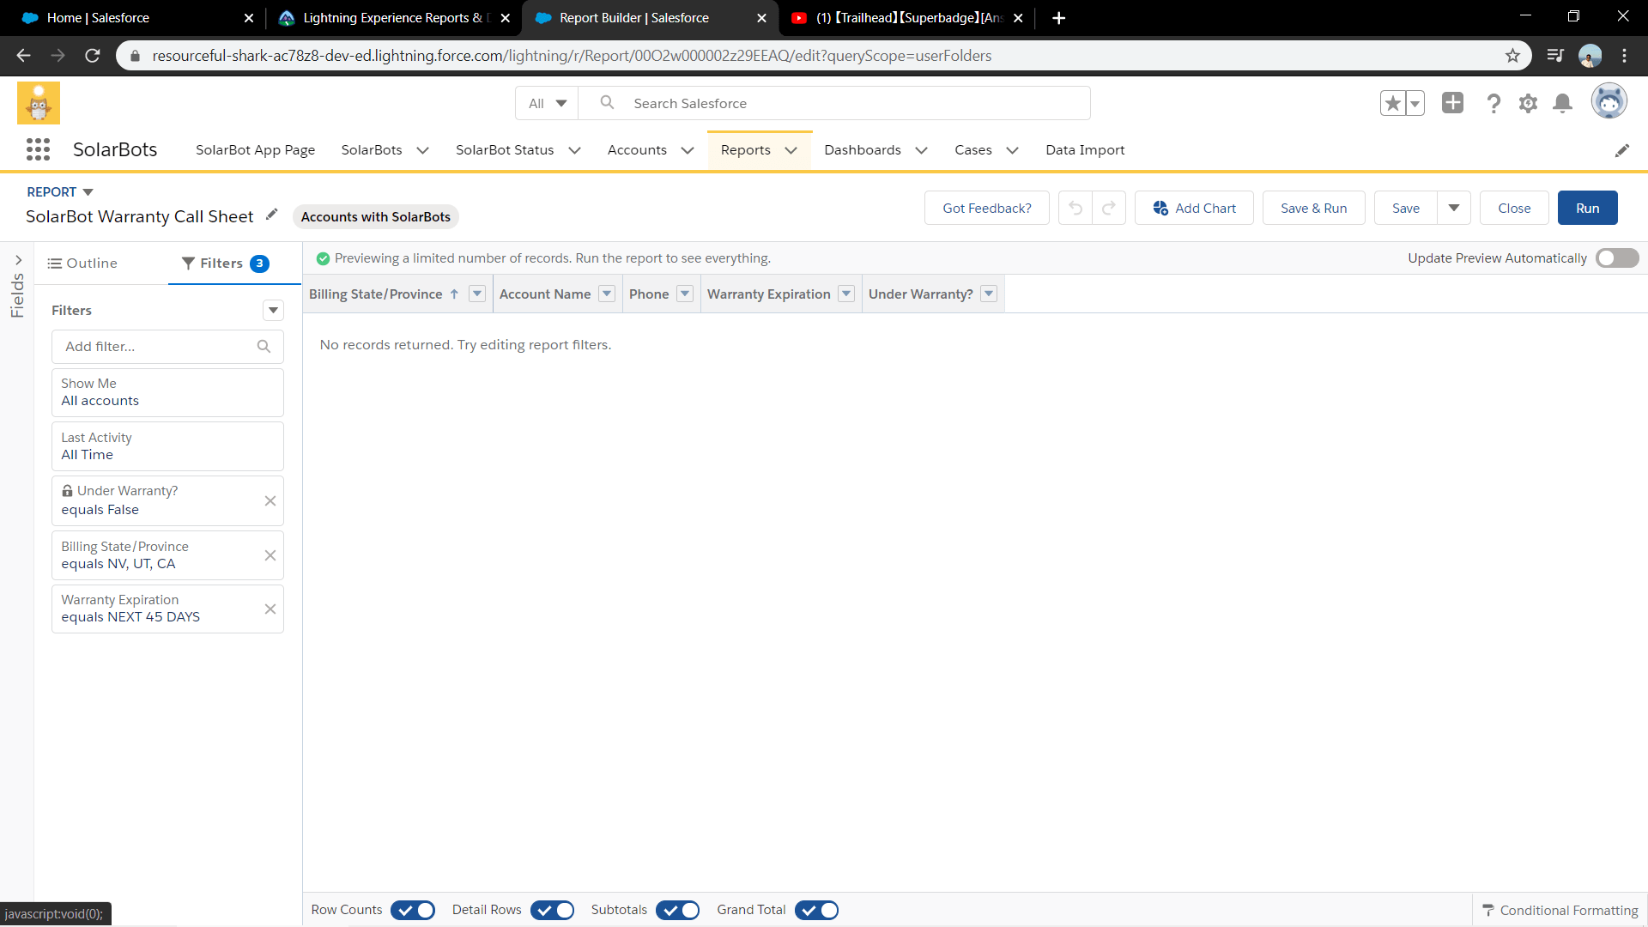Click the pencil icon next to report name
The height and width of the screenshot is (927, 1648).
click(272, 215)
